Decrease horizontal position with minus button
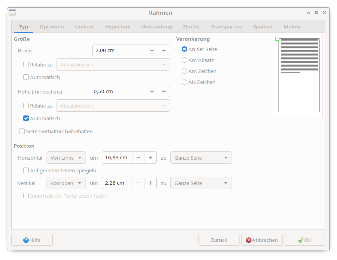The height and width of the screenshot is (260, 337). pos(139,158)
